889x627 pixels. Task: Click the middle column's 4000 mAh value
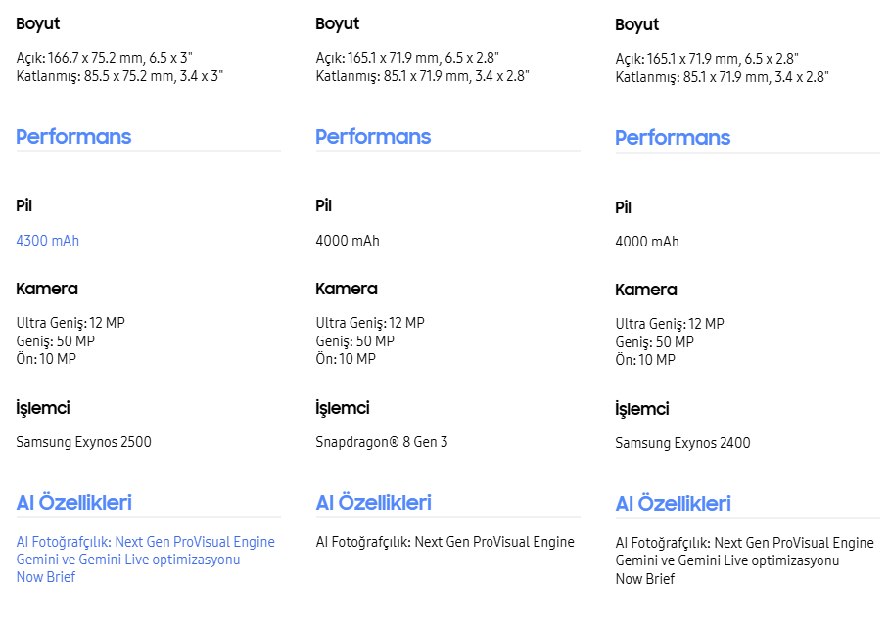tap(348, 241)
